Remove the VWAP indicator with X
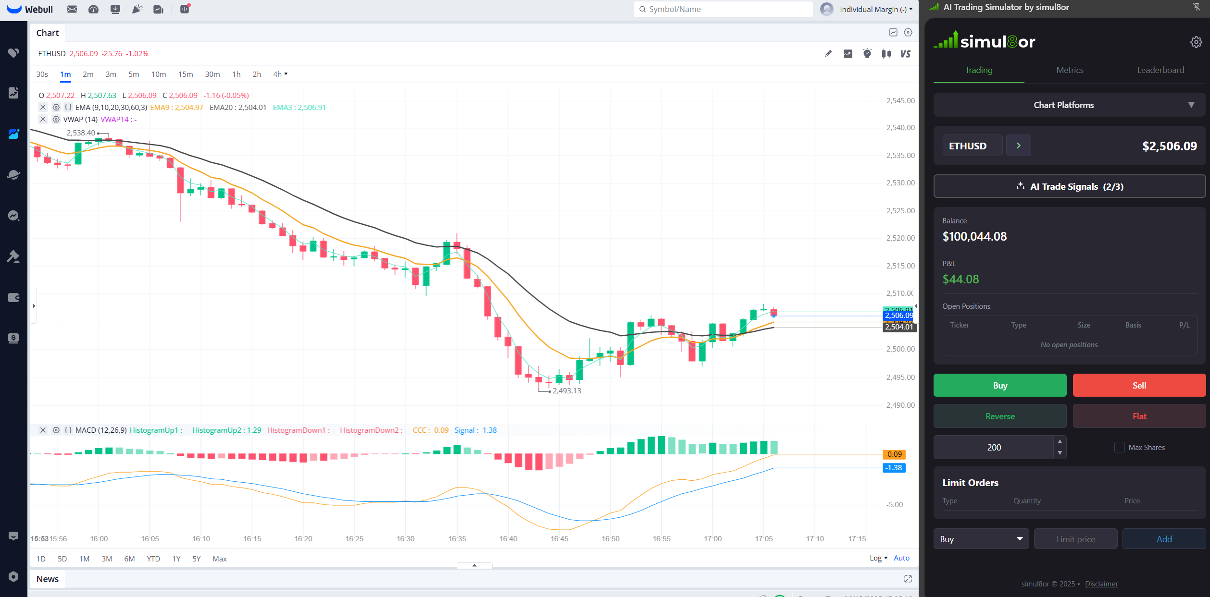This screenshot has width=1210, height=597. click(x=43, y=119)
